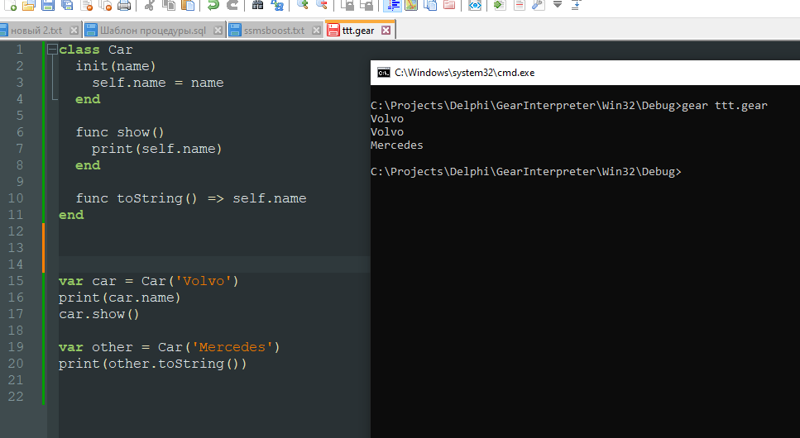Place cursor on 'init(name)' line
Image resolution: width=800 pixels, height=438 pixels.
(116, 66)
